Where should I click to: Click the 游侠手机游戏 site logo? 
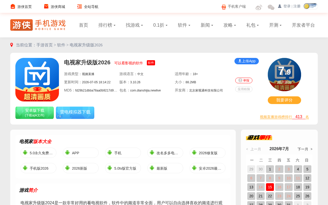[x=38, y=25]
